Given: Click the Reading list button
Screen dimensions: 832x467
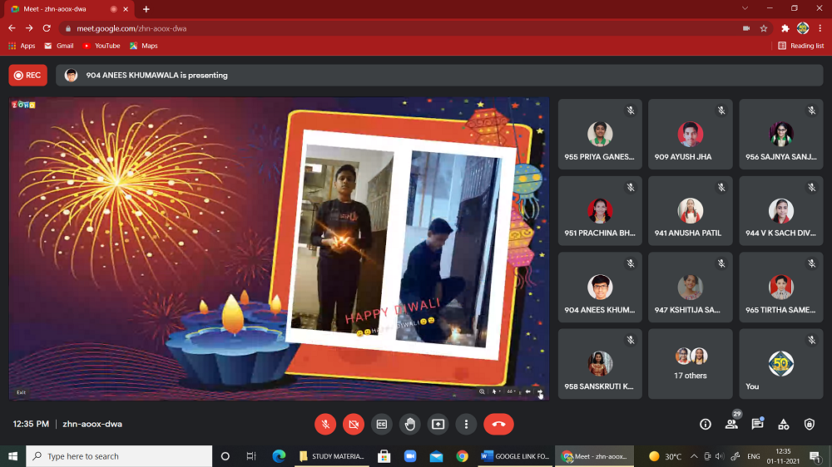Looking at the screenshot, I should [x=801, y=46].
